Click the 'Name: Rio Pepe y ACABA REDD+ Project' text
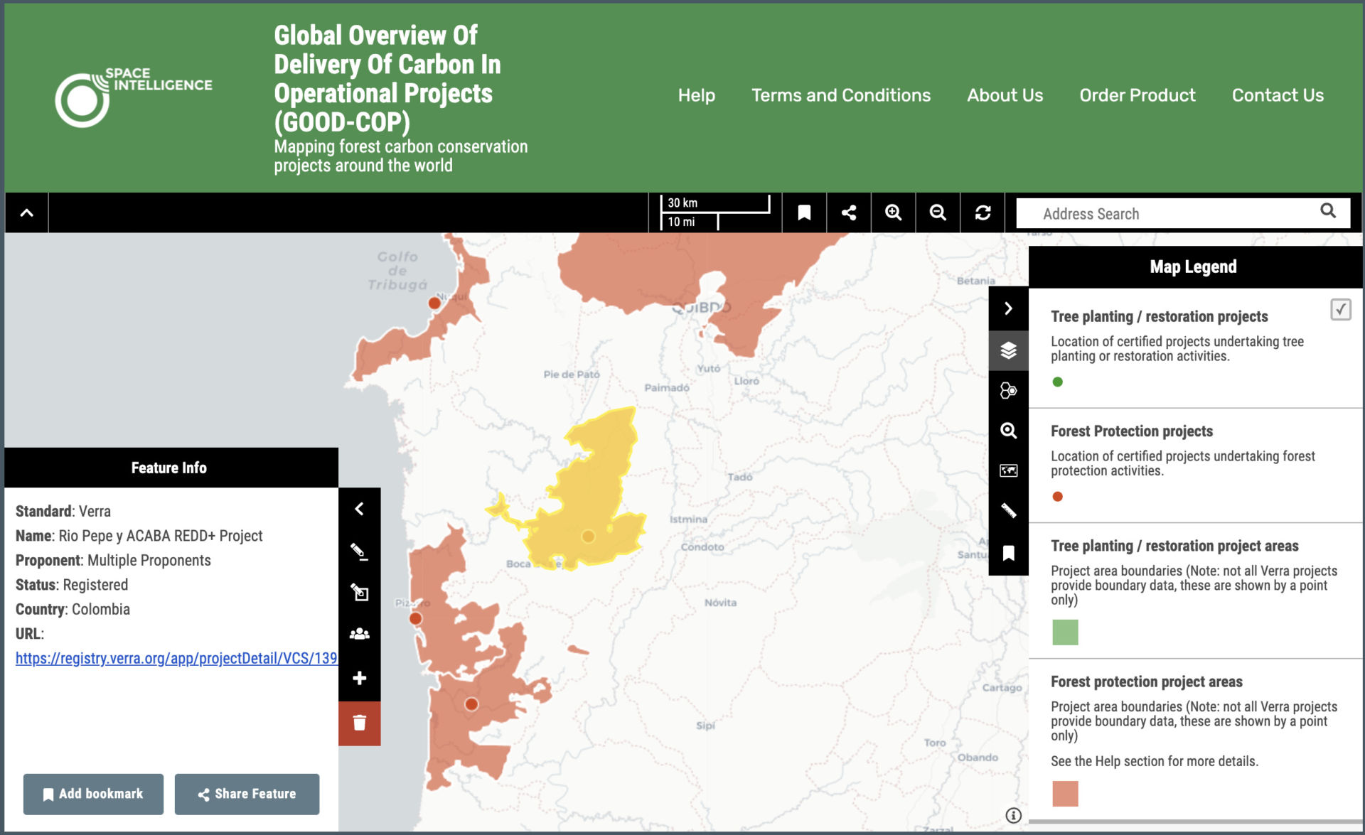1365x835 pixels. (139, 536)
